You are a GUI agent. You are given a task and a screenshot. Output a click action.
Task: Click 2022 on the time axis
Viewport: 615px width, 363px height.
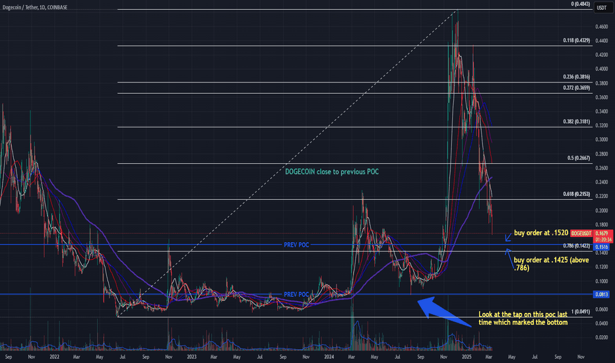point(55,356)
